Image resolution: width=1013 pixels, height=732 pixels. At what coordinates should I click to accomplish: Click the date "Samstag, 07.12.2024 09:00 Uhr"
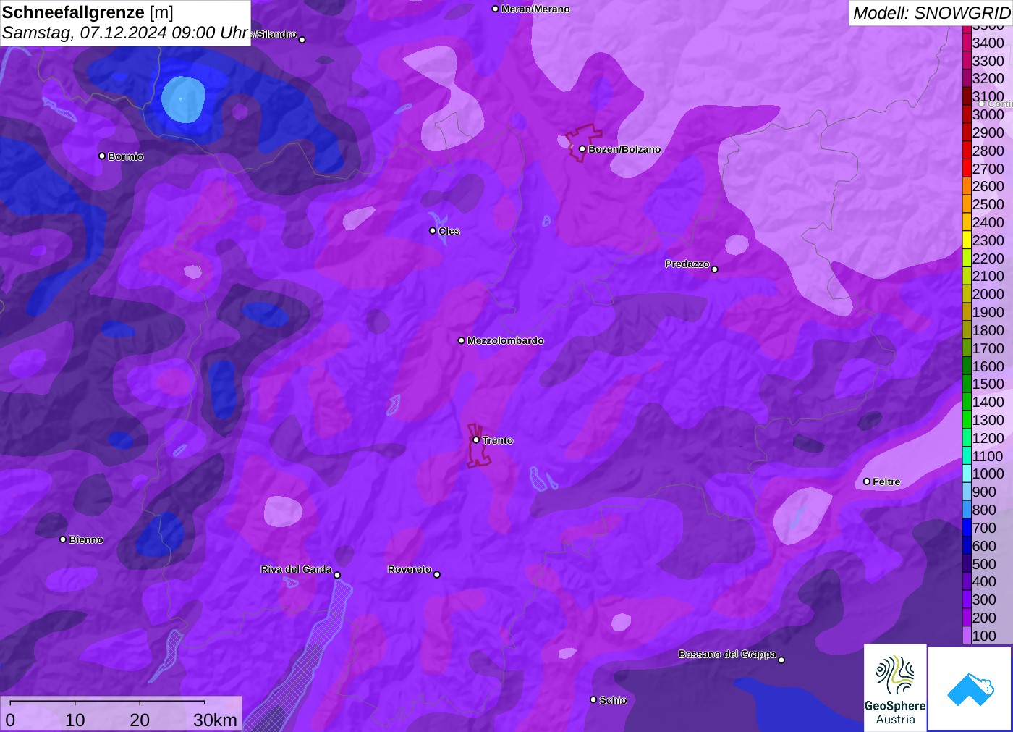[125, 33]
